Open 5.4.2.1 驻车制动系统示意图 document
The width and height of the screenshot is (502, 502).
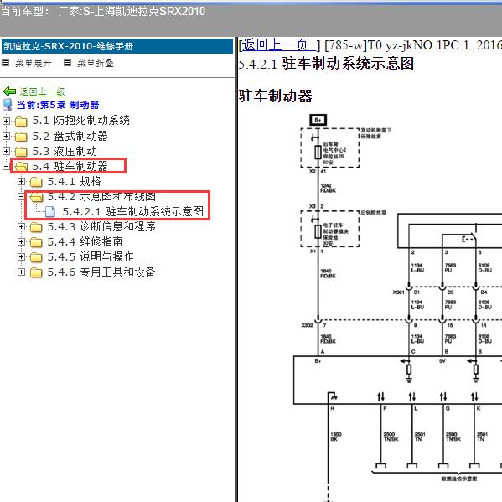tap(133, 212)
